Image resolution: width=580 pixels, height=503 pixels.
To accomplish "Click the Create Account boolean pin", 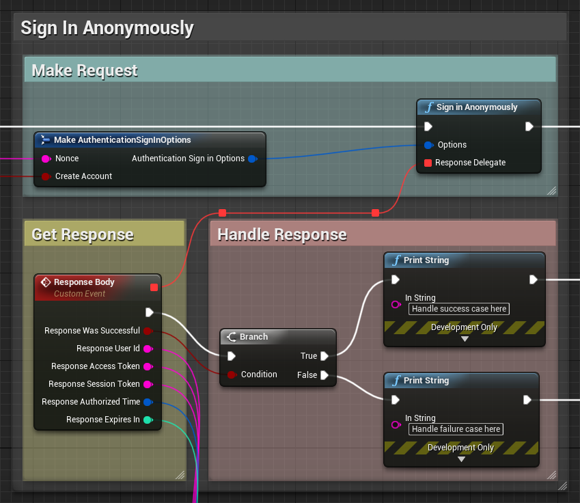I will pyautogui.click(x=46, y=176).
